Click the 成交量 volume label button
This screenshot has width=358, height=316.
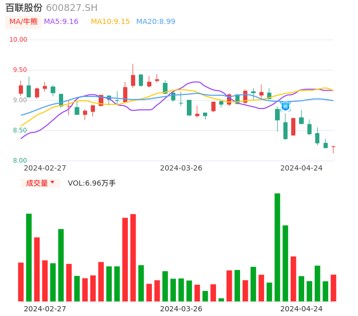pos(37,183)
